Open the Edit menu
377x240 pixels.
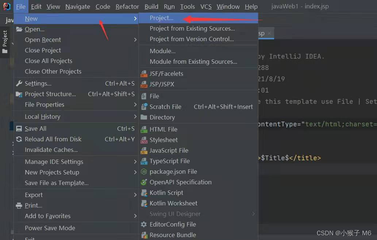[x=36, y=7]
